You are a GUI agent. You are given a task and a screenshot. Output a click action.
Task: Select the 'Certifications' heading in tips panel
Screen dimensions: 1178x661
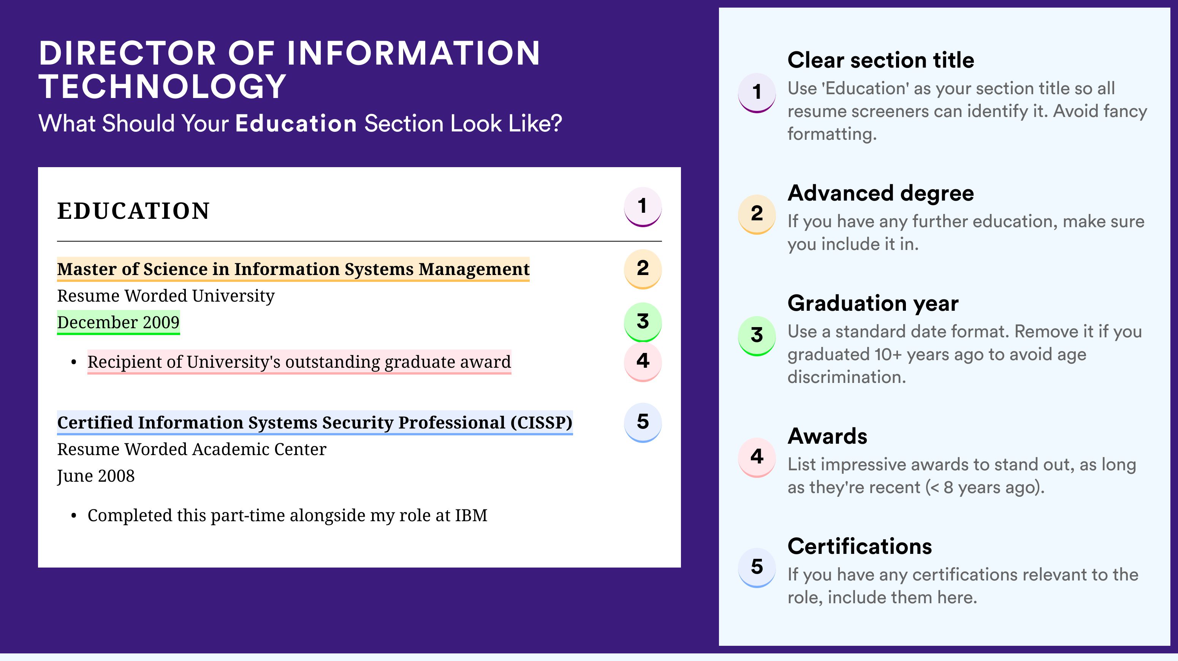(x=860, y=546)
